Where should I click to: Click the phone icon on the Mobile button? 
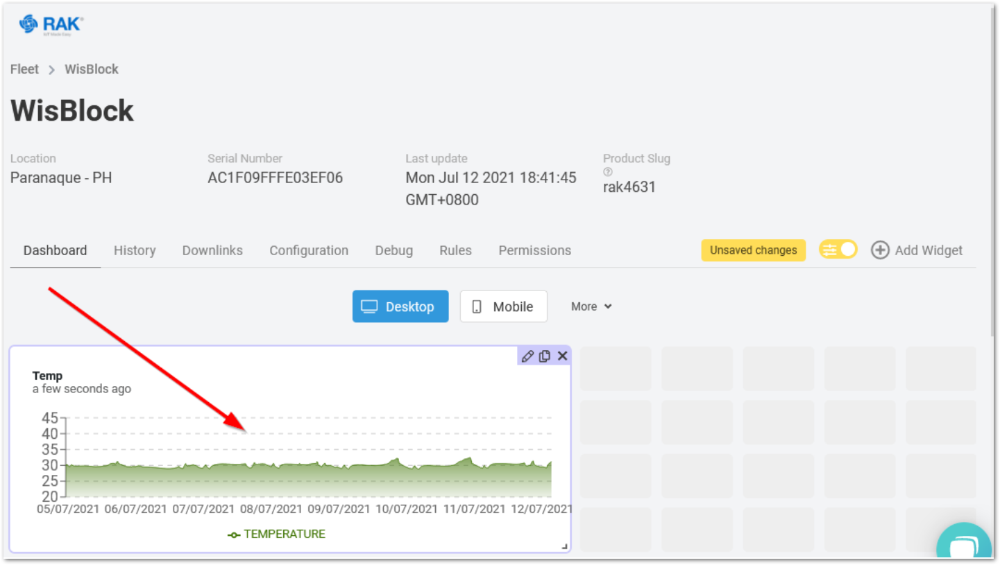(477, 306)
